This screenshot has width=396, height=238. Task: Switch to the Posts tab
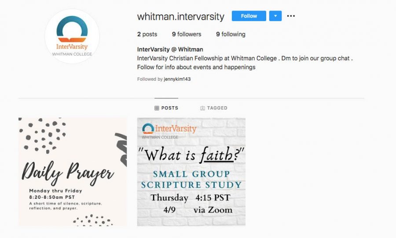tap(166, 108)
